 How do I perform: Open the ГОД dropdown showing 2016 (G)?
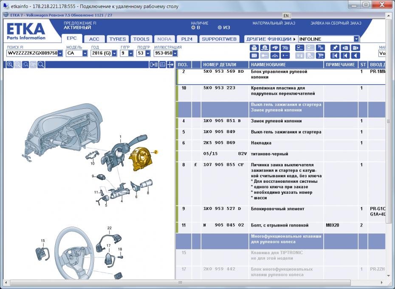(114, 53)
